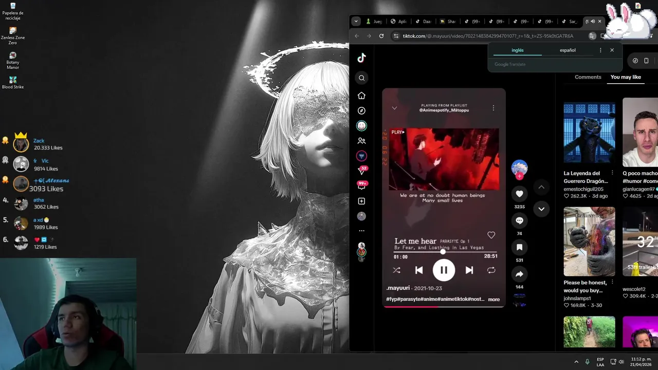Open Botany Manor desktop shortcut
This screenshot has height=370, width=658.
click(x=13, y=61)
